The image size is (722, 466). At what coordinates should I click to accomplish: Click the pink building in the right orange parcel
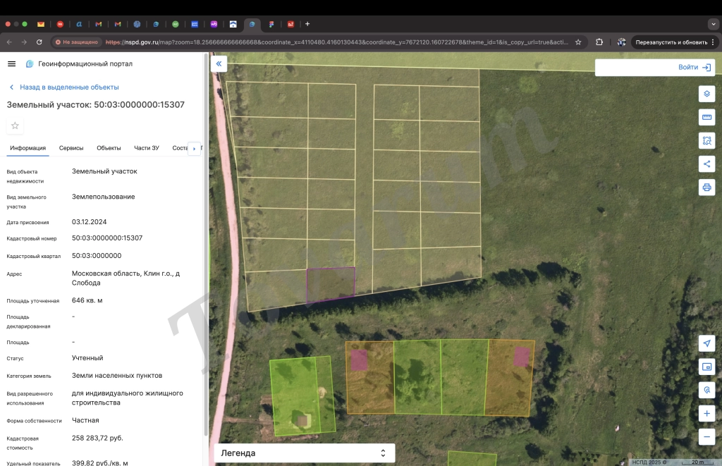[x=522, y=357]
